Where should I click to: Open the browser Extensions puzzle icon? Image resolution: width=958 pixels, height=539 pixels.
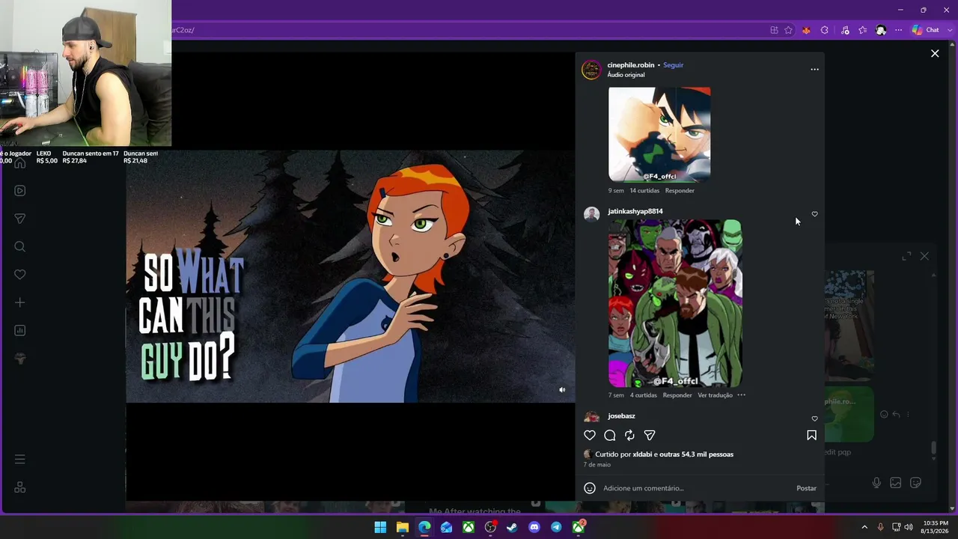(824, 30)
